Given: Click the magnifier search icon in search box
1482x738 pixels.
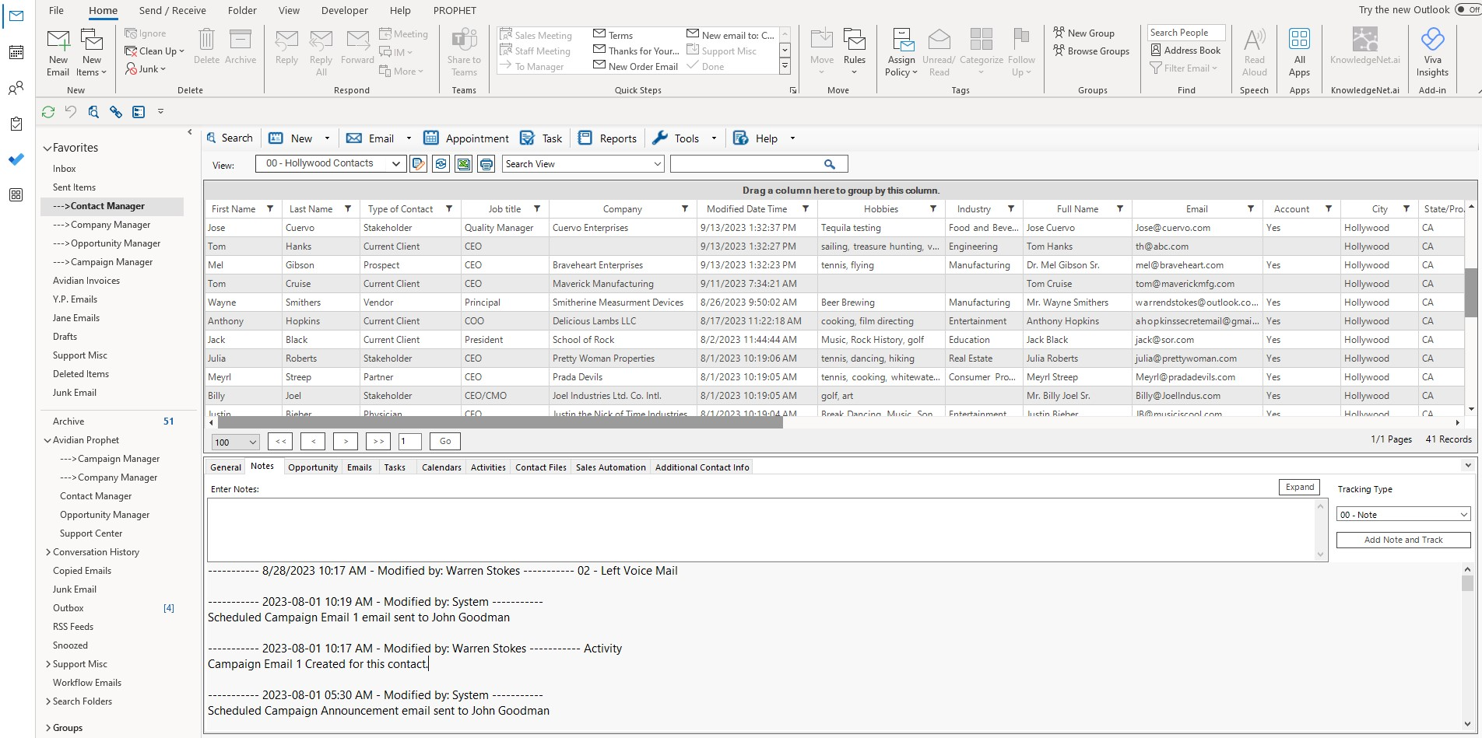Looking at the screenshot, I should 830,164.
